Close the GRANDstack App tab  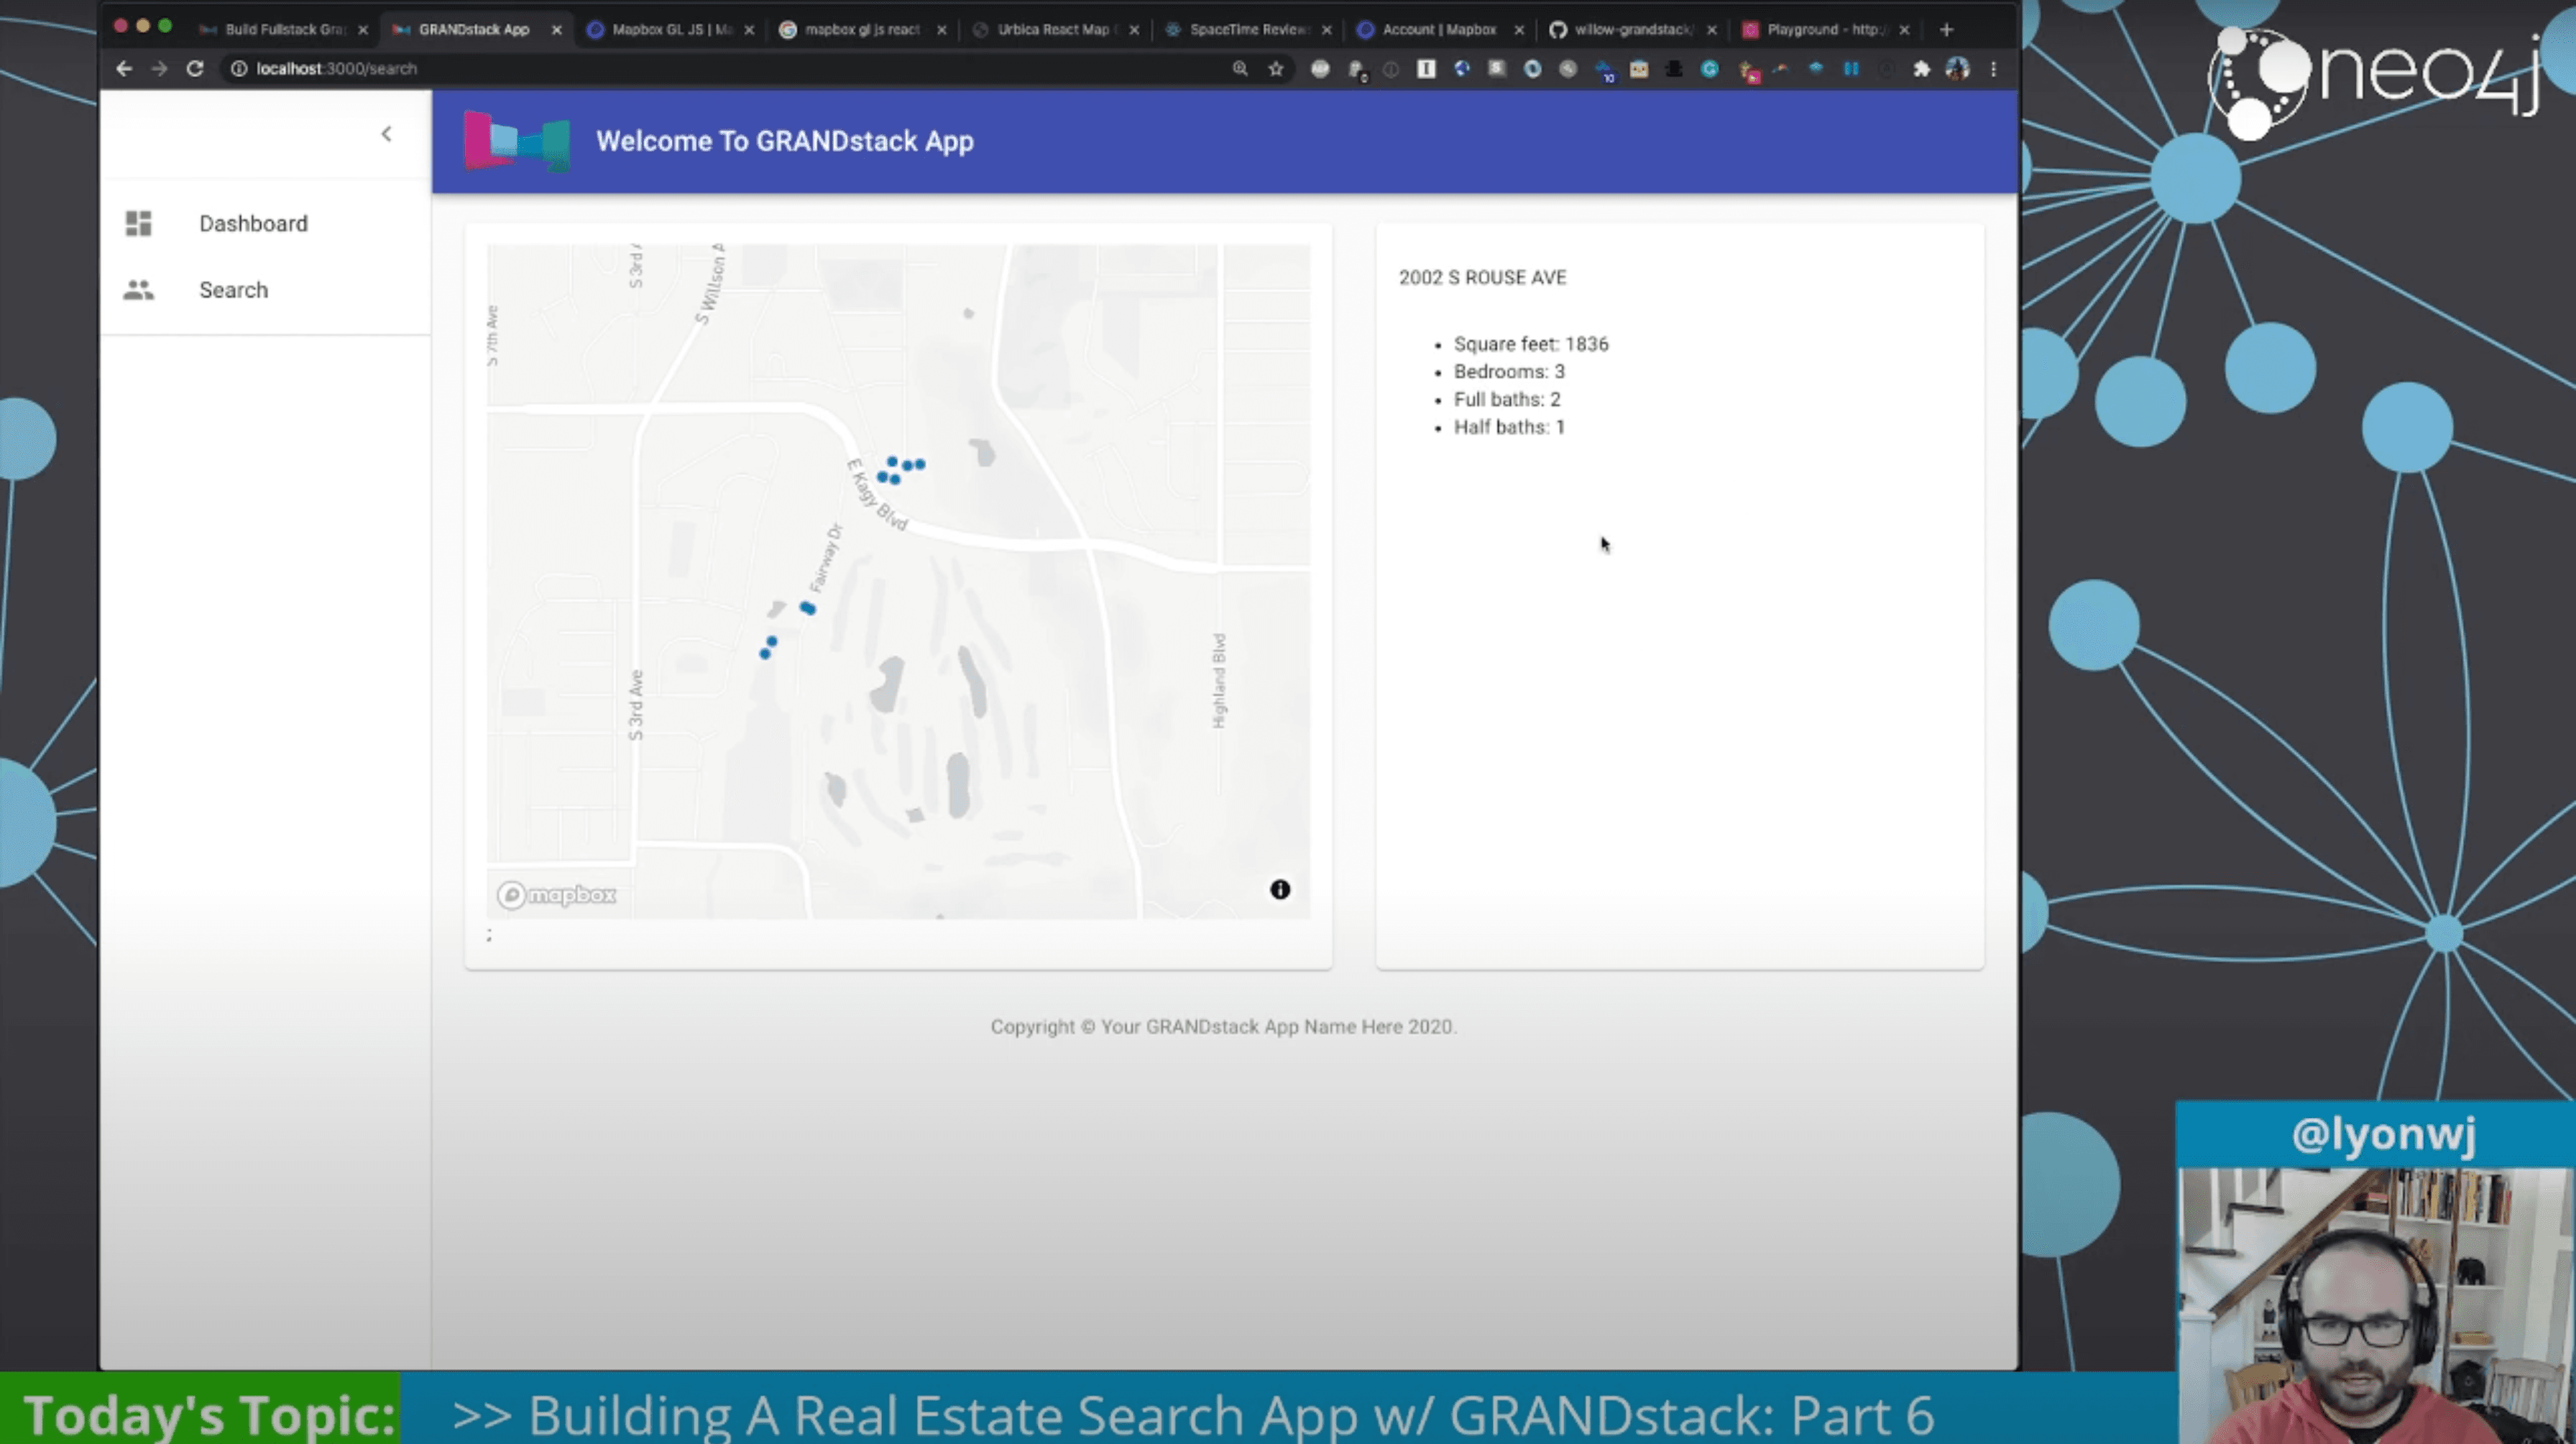coord(557,30)
